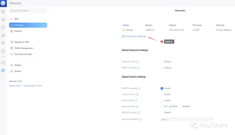Screen dimensions: 235x135
Task: Click the Search Settings field
Action: [28, 11]
